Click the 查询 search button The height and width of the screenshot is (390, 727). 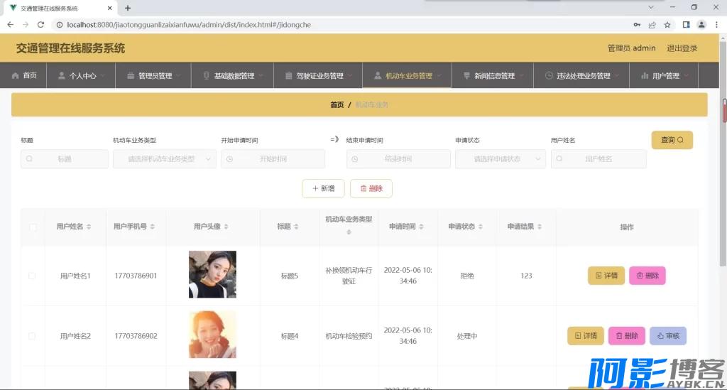click(672, 140)
